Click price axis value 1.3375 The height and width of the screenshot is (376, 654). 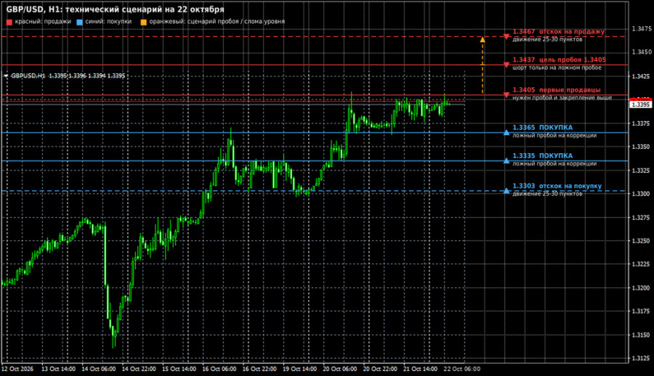[x=641, y=123]
